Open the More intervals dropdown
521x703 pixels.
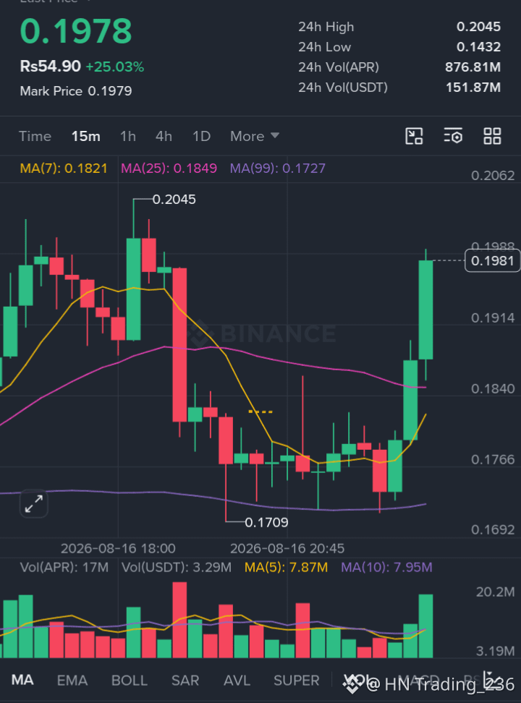click(255, 136)
